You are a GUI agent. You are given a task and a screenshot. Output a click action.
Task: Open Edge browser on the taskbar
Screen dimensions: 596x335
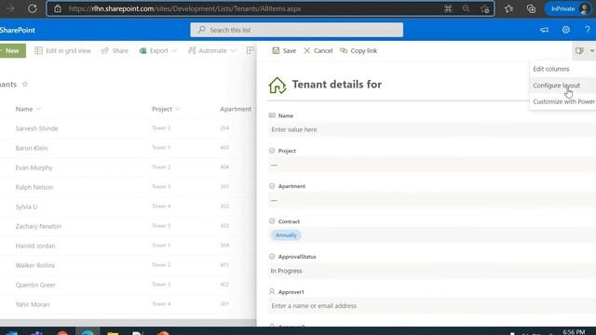pos(88,333)
